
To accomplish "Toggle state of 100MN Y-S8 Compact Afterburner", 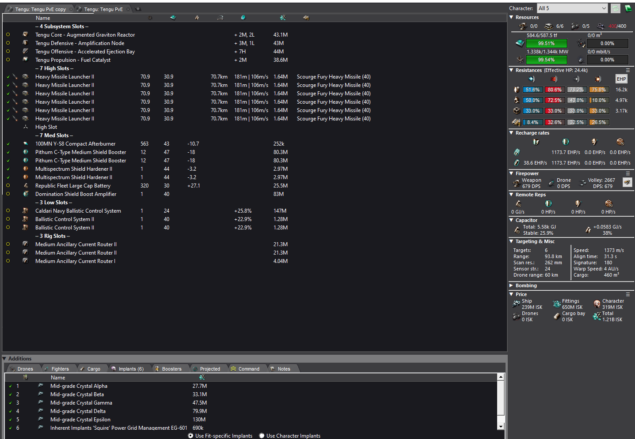I will [8, 144].
